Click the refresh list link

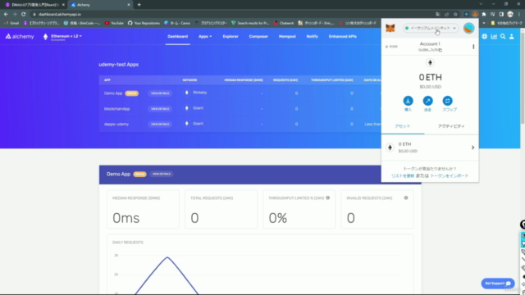tap(403, 176)
